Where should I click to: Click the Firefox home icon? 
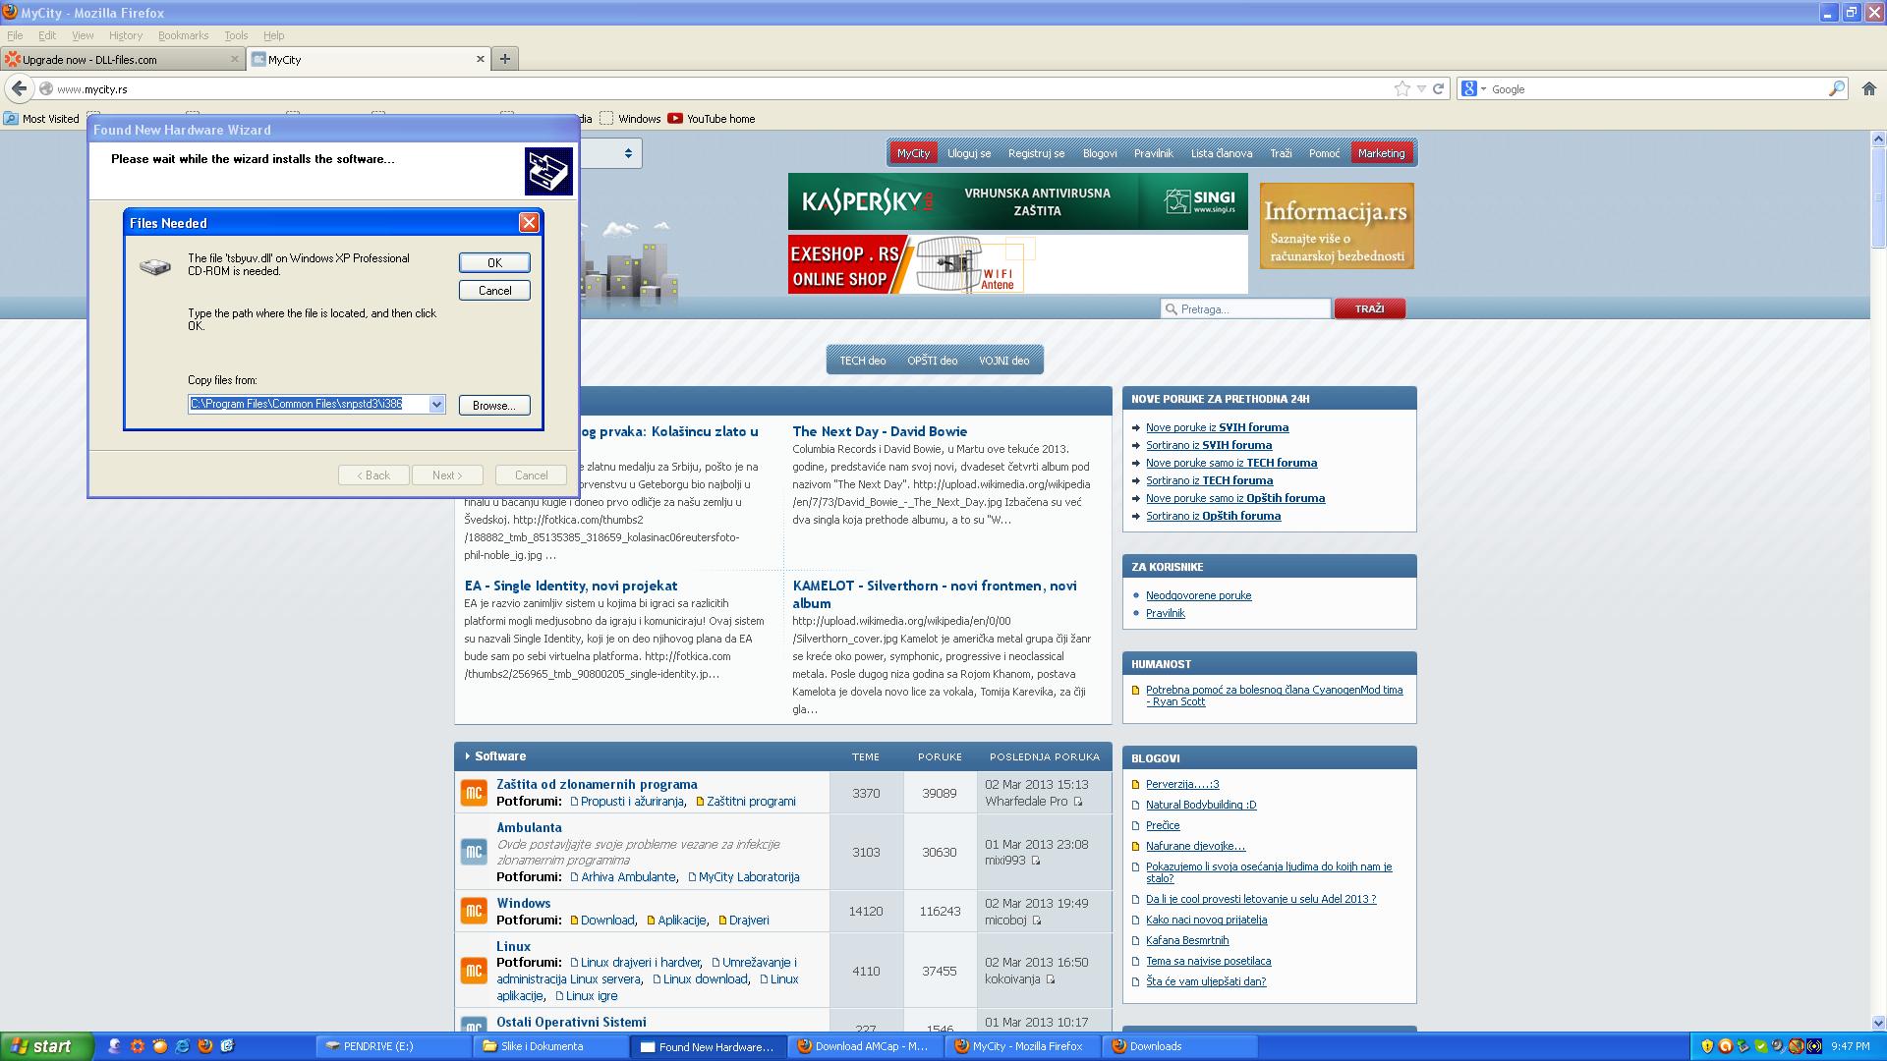coord(1868,89)
